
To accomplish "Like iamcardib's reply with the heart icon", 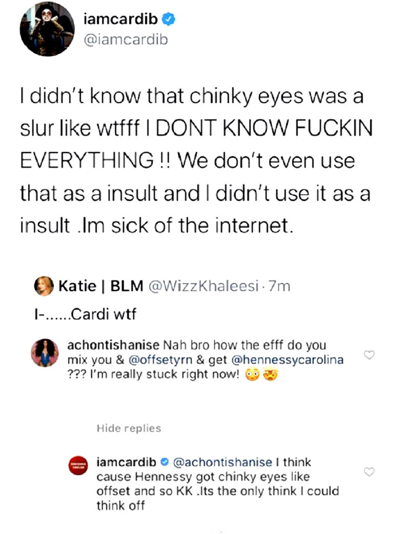I will click(x=369, y=471).
